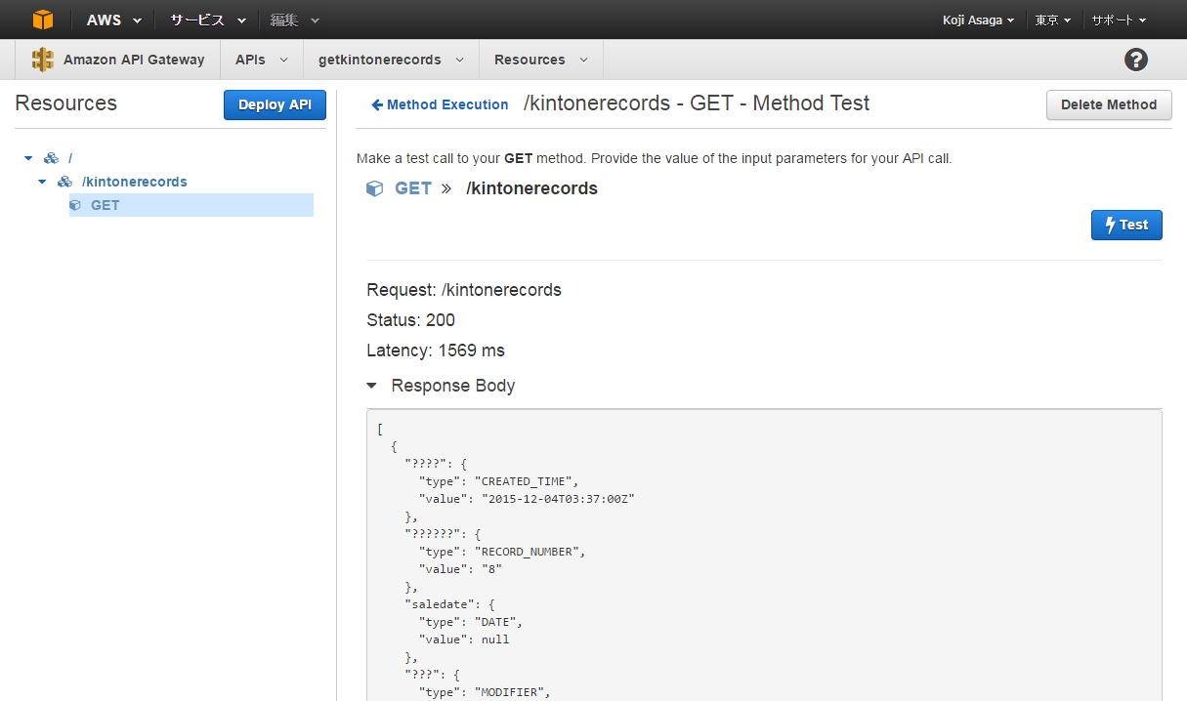
Task: Open the 東京 region selector
Action: (1053, 20)
